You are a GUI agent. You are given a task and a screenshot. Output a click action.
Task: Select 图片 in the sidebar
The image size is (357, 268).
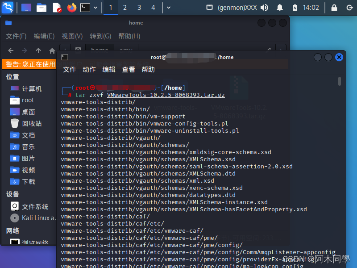pos(22,158)
